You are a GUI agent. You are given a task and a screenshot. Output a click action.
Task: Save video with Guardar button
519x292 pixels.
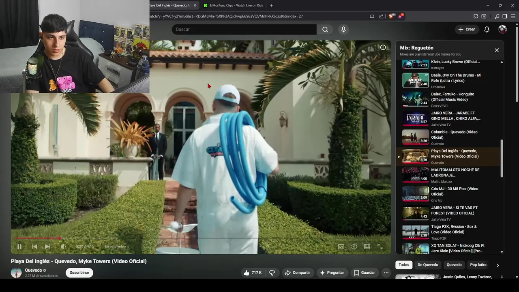tap(364, 273)
